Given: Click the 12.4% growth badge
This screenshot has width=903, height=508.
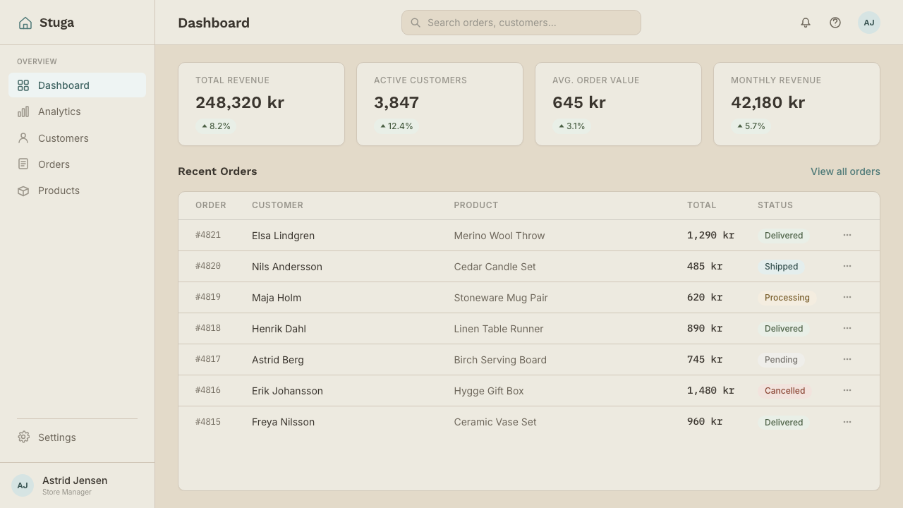Looking at the screenshot, I should (x=396, y=126).
